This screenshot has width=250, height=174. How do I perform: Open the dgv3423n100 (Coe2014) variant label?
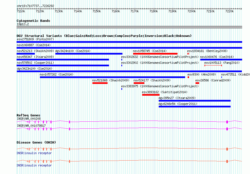click(x=35, y=69)
